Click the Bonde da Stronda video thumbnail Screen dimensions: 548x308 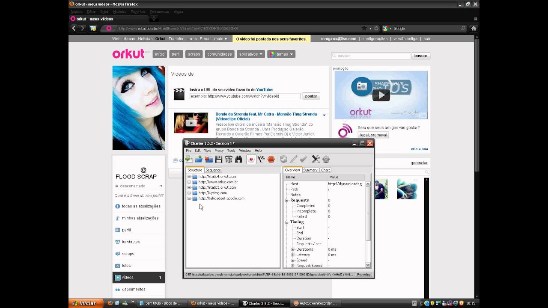[x=191, y=123]
